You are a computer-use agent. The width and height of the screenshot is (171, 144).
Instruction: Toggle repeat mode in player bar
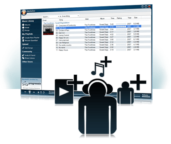pos(41,92)
